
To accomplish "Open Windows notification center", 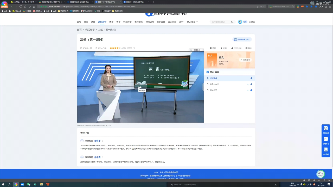I will (329, 184).
